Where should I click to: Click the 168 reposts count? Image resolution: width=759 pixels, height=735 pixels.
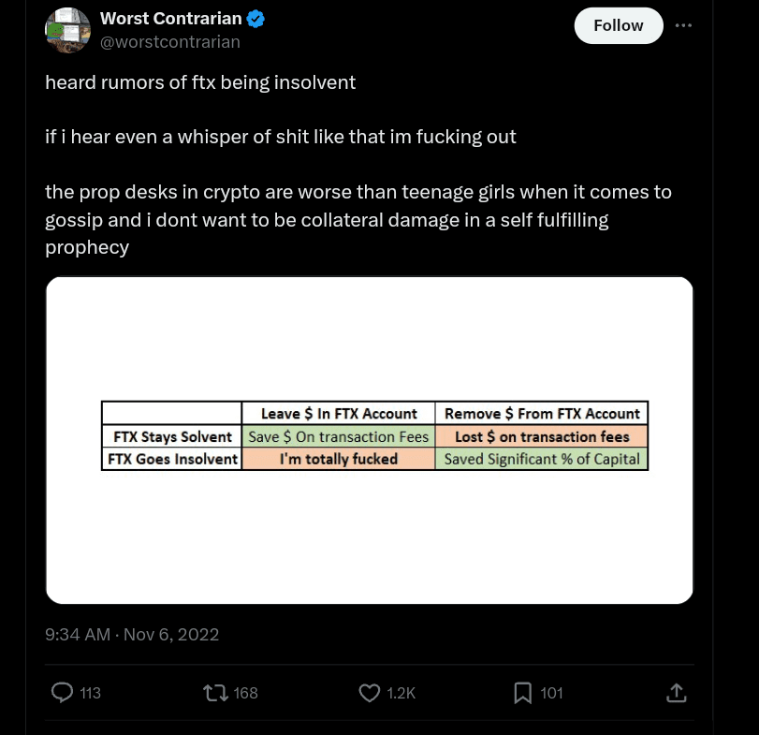pyautogui.click(x=245, y=693)
